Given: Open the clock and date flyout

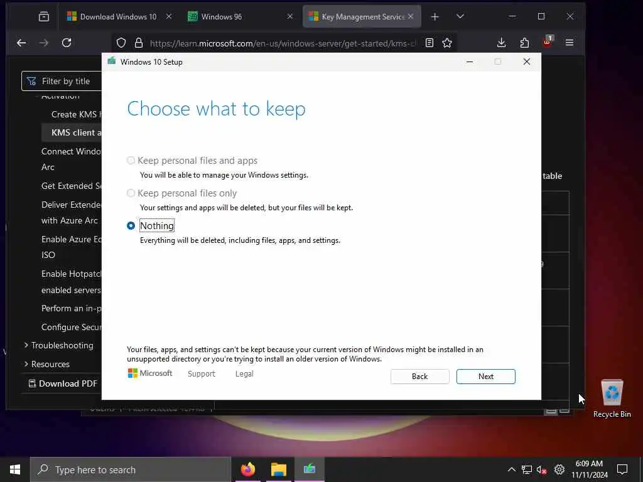Looking at the screenshot, I should point(589,469).
